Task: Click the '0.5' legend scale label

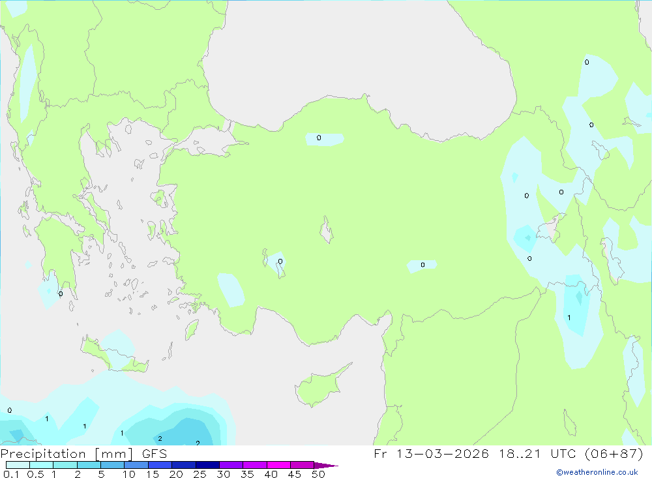Action: pyautogui.click(x=35, y=474)
